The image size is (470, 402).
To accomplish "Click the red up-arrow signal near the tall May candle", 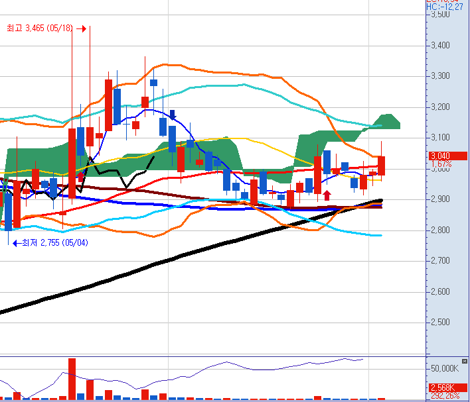I will click(80, 176).
